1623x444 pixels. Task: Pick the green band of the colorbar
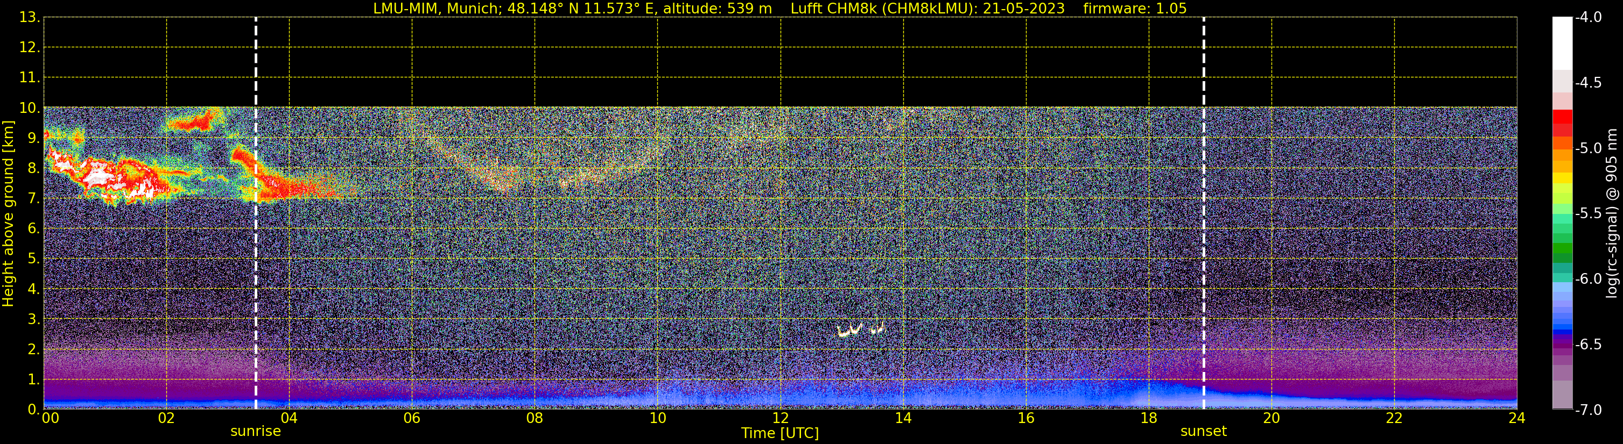1563,248
